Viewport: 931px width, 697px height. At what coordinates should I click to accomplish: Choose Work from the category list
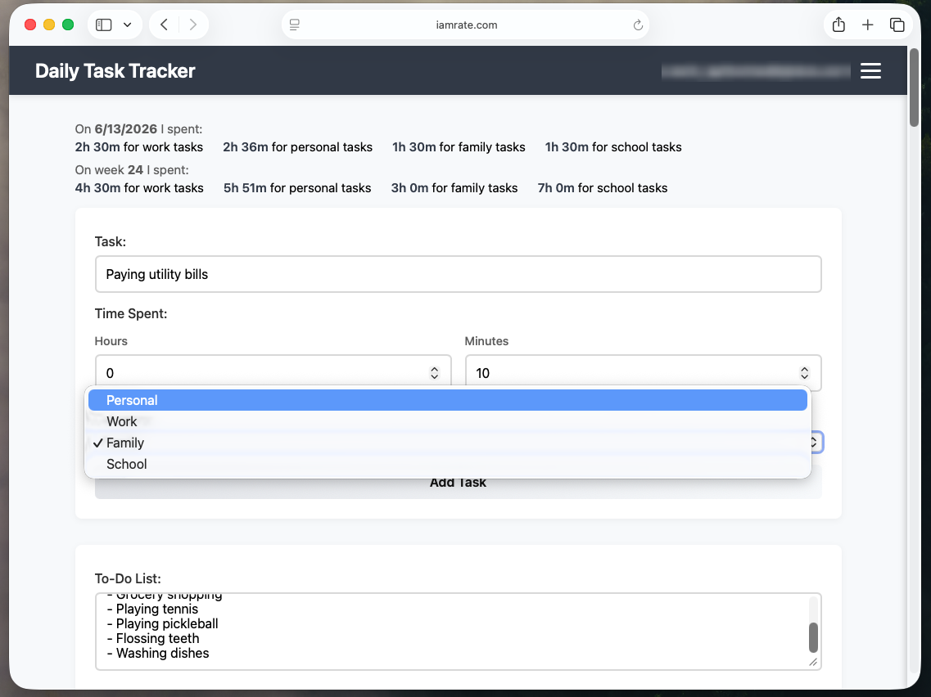tap(448, 422)
